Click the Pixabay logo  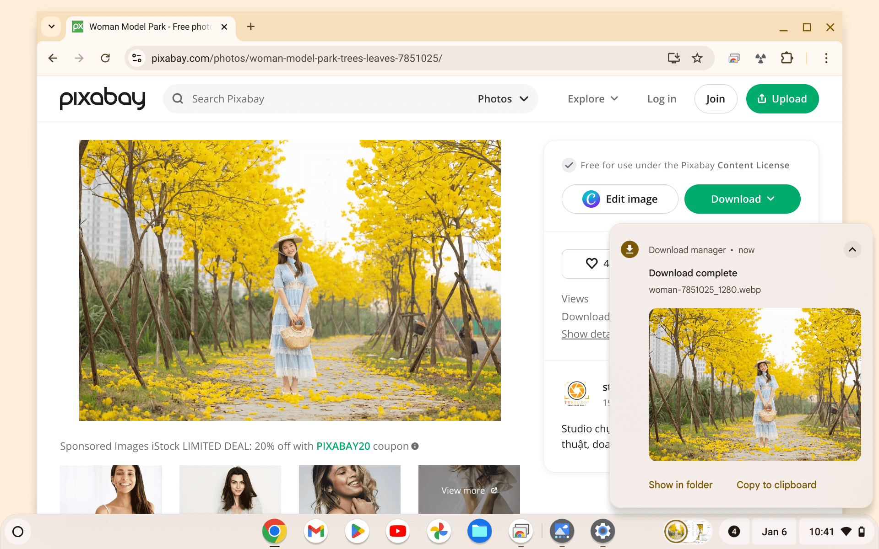point(103,98)
